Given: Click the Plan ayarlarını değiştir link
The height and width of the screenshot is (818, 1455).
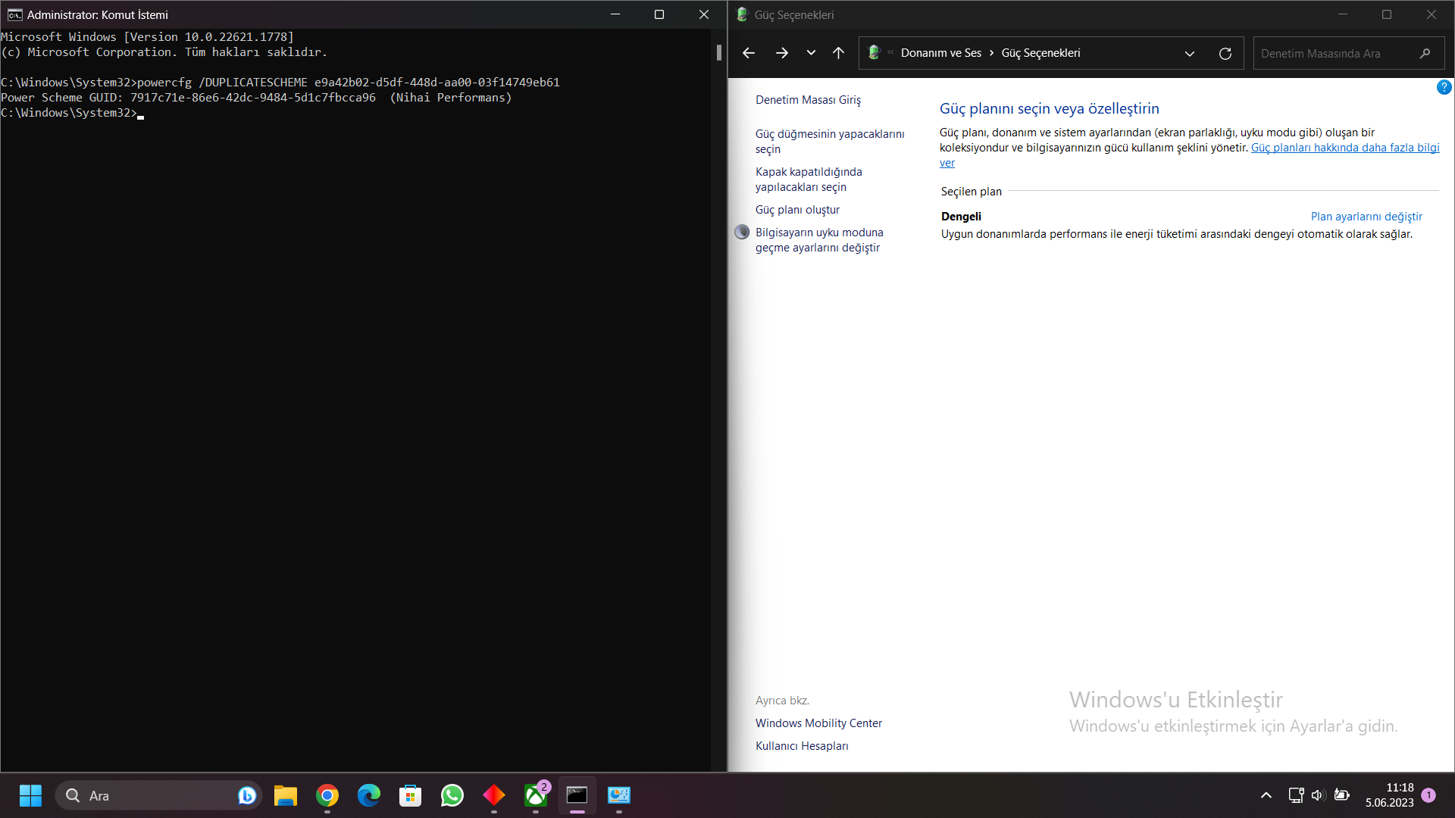Looking at the screenshot, I should tap(1366, 217).
